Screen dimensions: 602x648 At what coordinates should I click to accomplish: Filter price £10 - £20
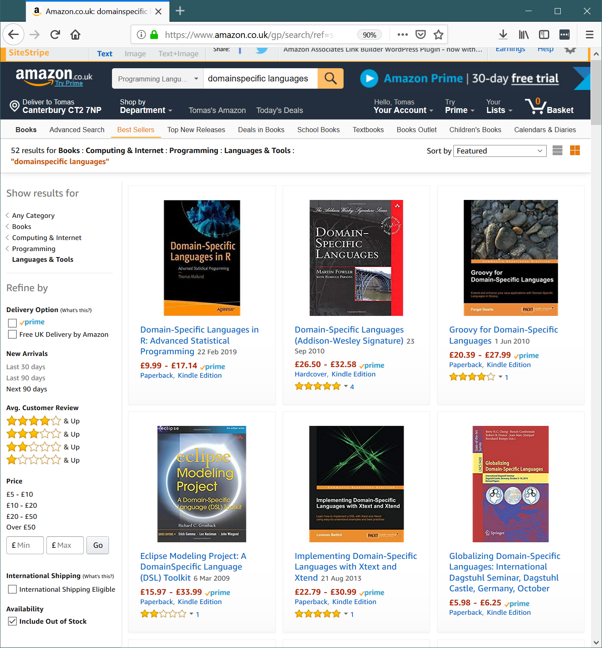(22, 505)
